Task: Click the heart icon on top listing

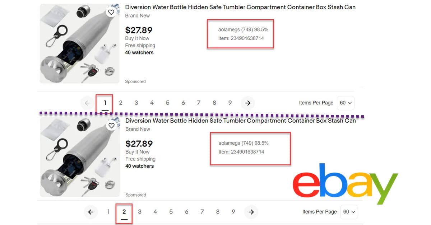Action: coord(111,12)
